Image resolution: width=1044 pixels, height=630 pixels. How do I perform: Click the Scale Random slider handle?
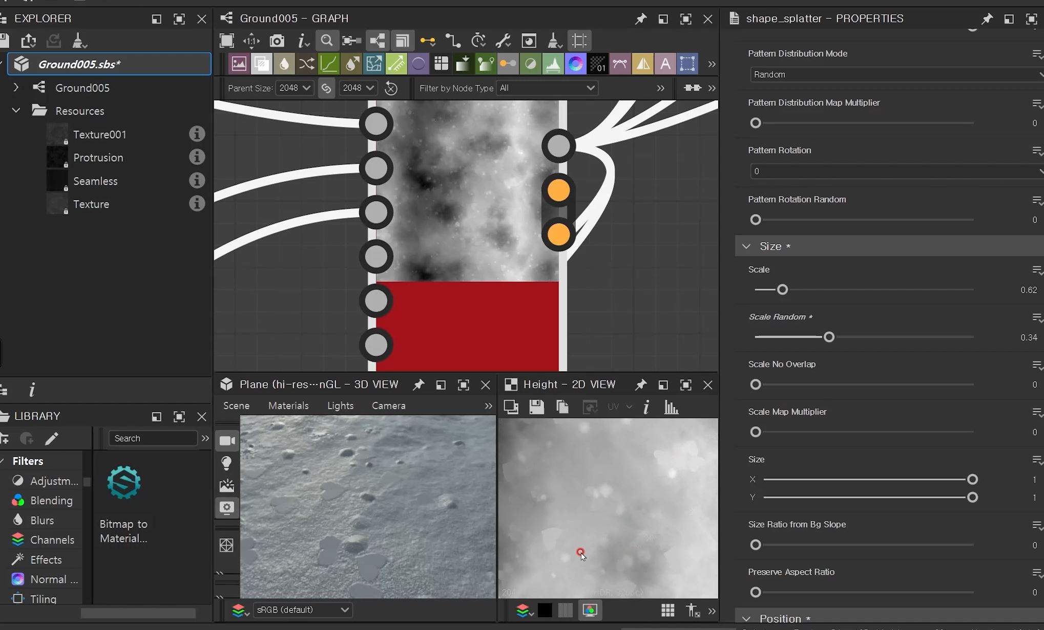pos(829,337)
